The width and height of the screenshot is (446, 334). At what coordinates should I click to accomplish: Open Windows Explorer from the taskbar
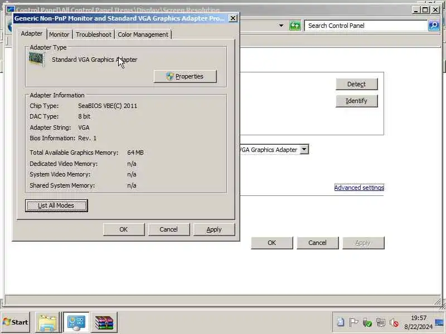point(47,322)
